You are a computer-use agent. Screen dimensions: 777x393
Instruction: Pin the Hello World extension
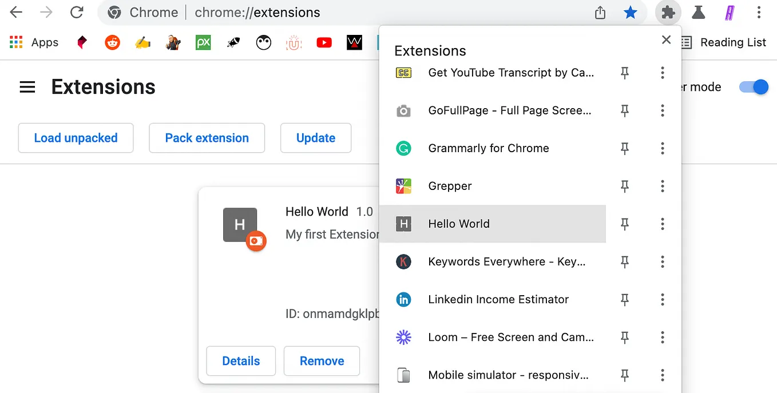(625, 224)
